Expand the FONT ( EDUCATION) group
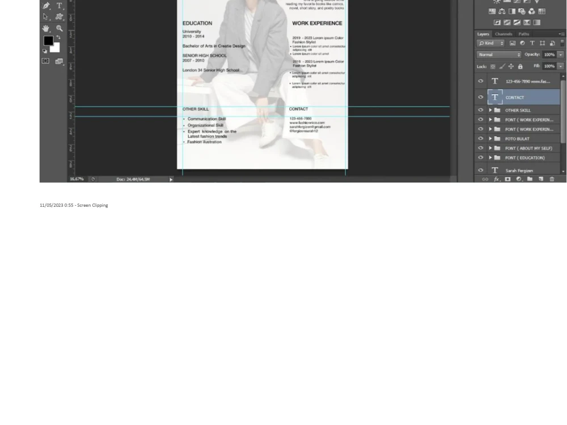 (490, 158)
